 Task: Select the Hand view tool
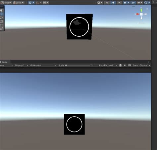pos(1,10)
